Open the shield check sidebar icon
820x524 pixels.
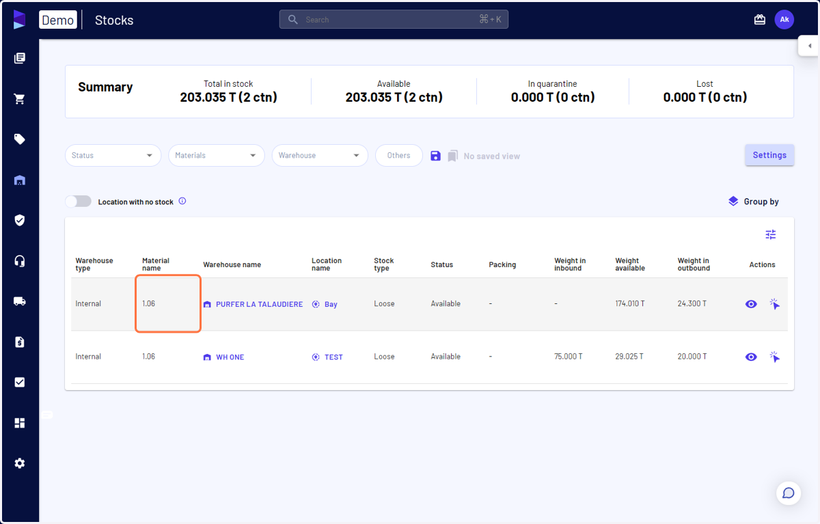point(20,220)
